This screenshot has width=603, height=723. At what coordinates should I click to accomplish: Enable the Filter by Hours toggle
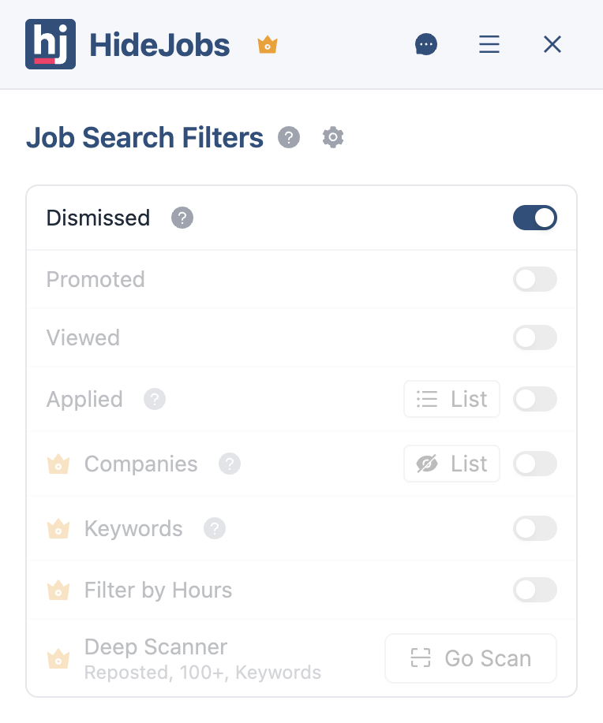(535, 590)
